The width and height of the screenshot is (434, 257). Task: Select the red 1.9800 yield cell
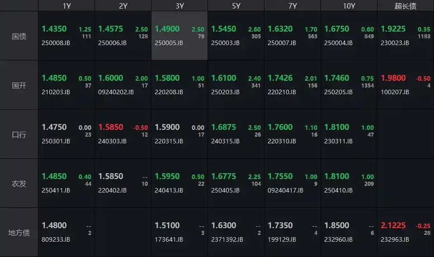(x=393, y=78)
